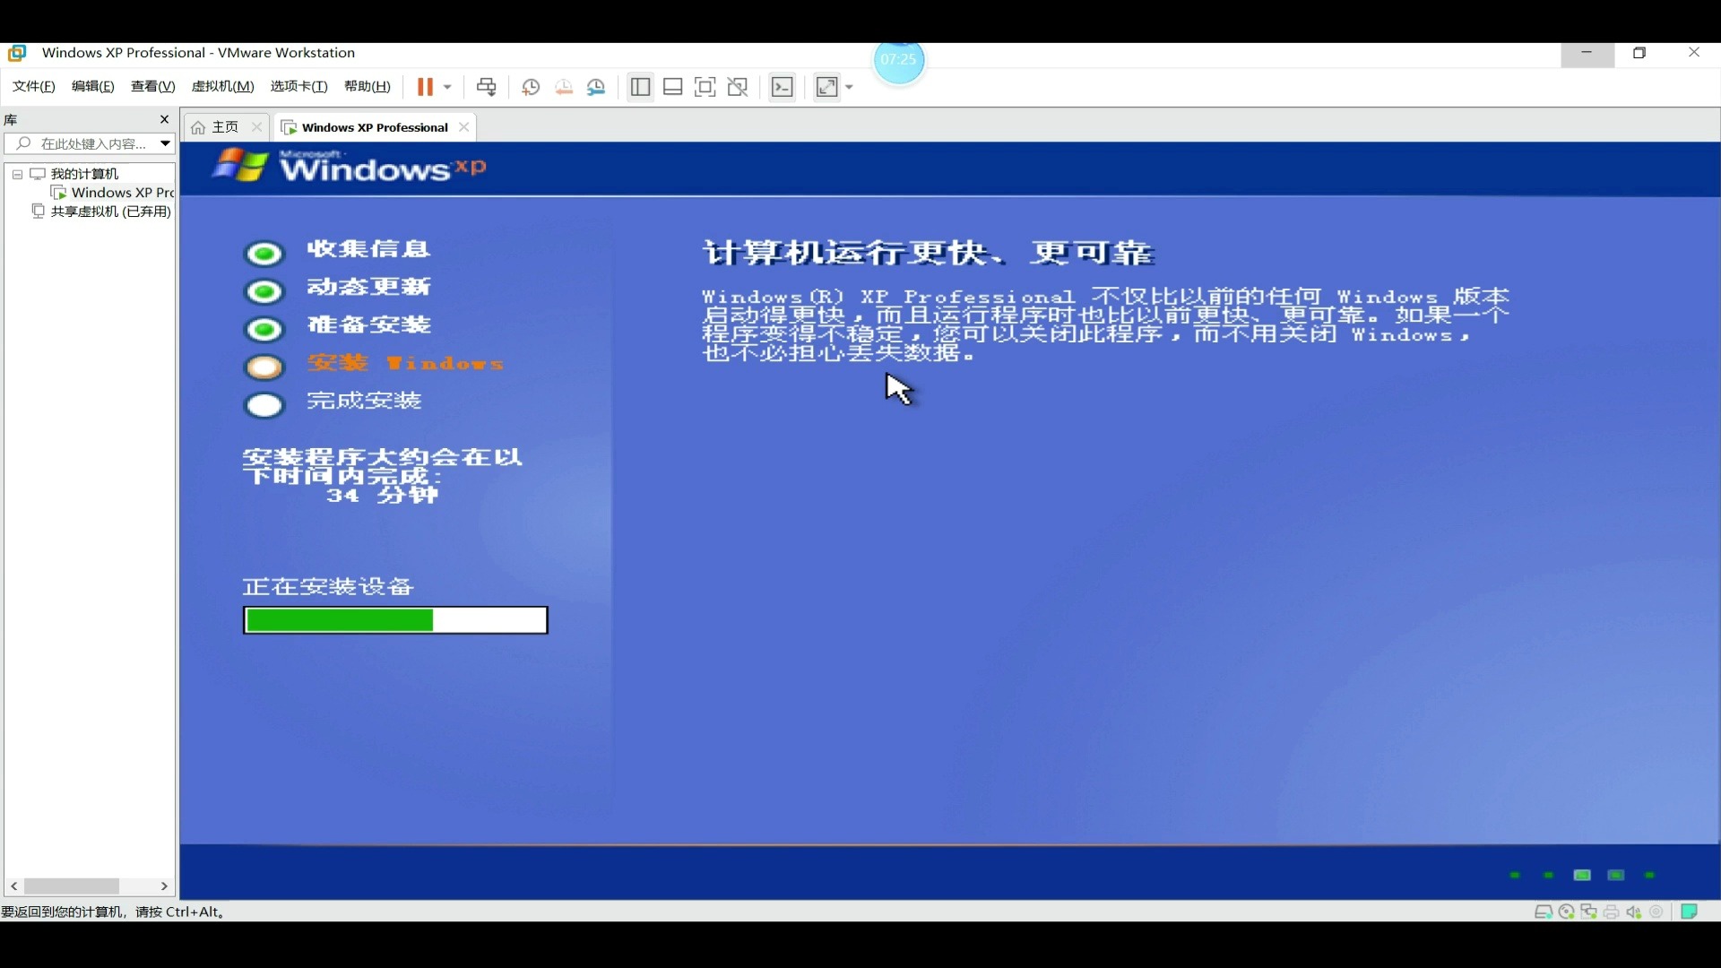
Task: Select Windows XP Pro VM in library
Action: [113, 193]
